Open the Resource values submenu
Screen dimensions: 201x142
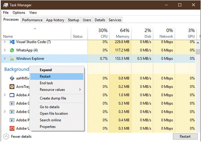point(60,90)
